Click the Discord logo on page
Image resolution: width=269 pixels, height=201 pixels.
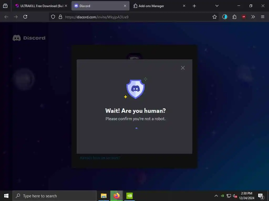(29, 38)
